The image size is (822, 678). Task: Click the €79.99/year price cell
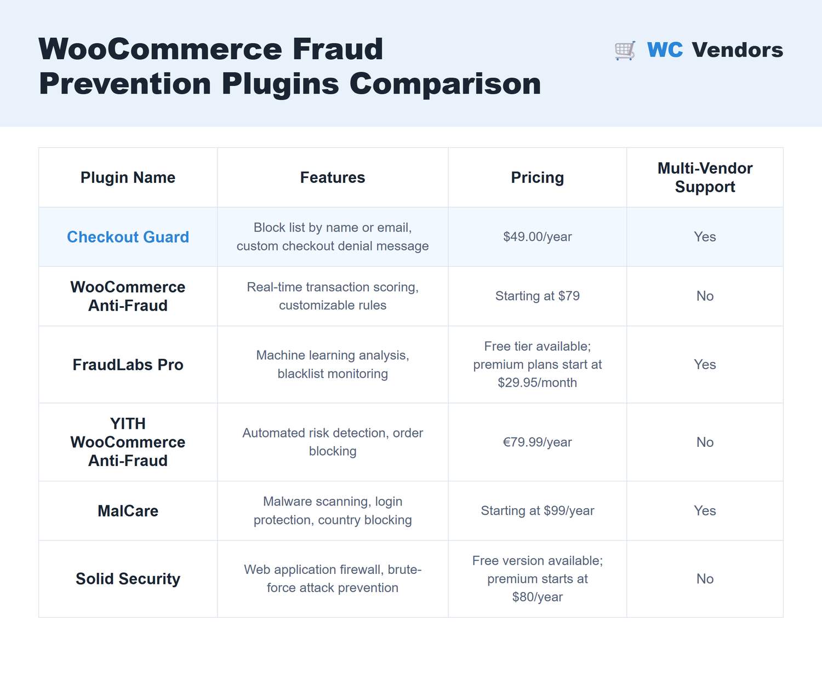point(538,442)
